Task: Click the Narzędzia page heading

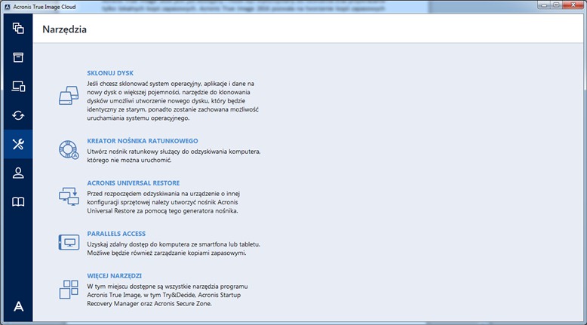Action: tap(64, 29)
